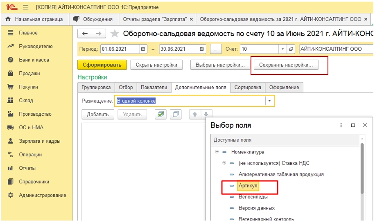Open the Обсуждения tab
Screen dimensions: 375x223
(93, 19)
